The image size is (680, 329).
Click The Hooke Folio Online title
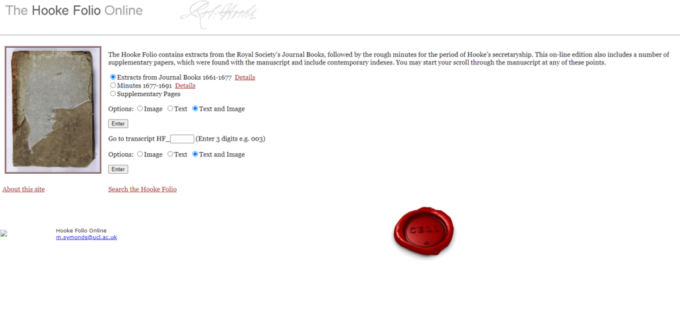[x=74, y=11]
